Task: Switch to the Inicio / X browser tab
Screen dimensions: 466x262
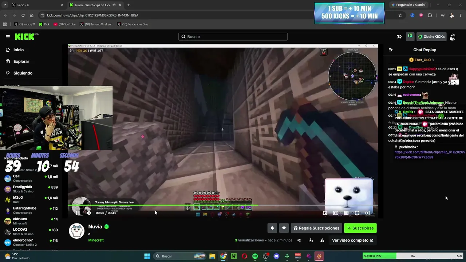Action: 37,5
